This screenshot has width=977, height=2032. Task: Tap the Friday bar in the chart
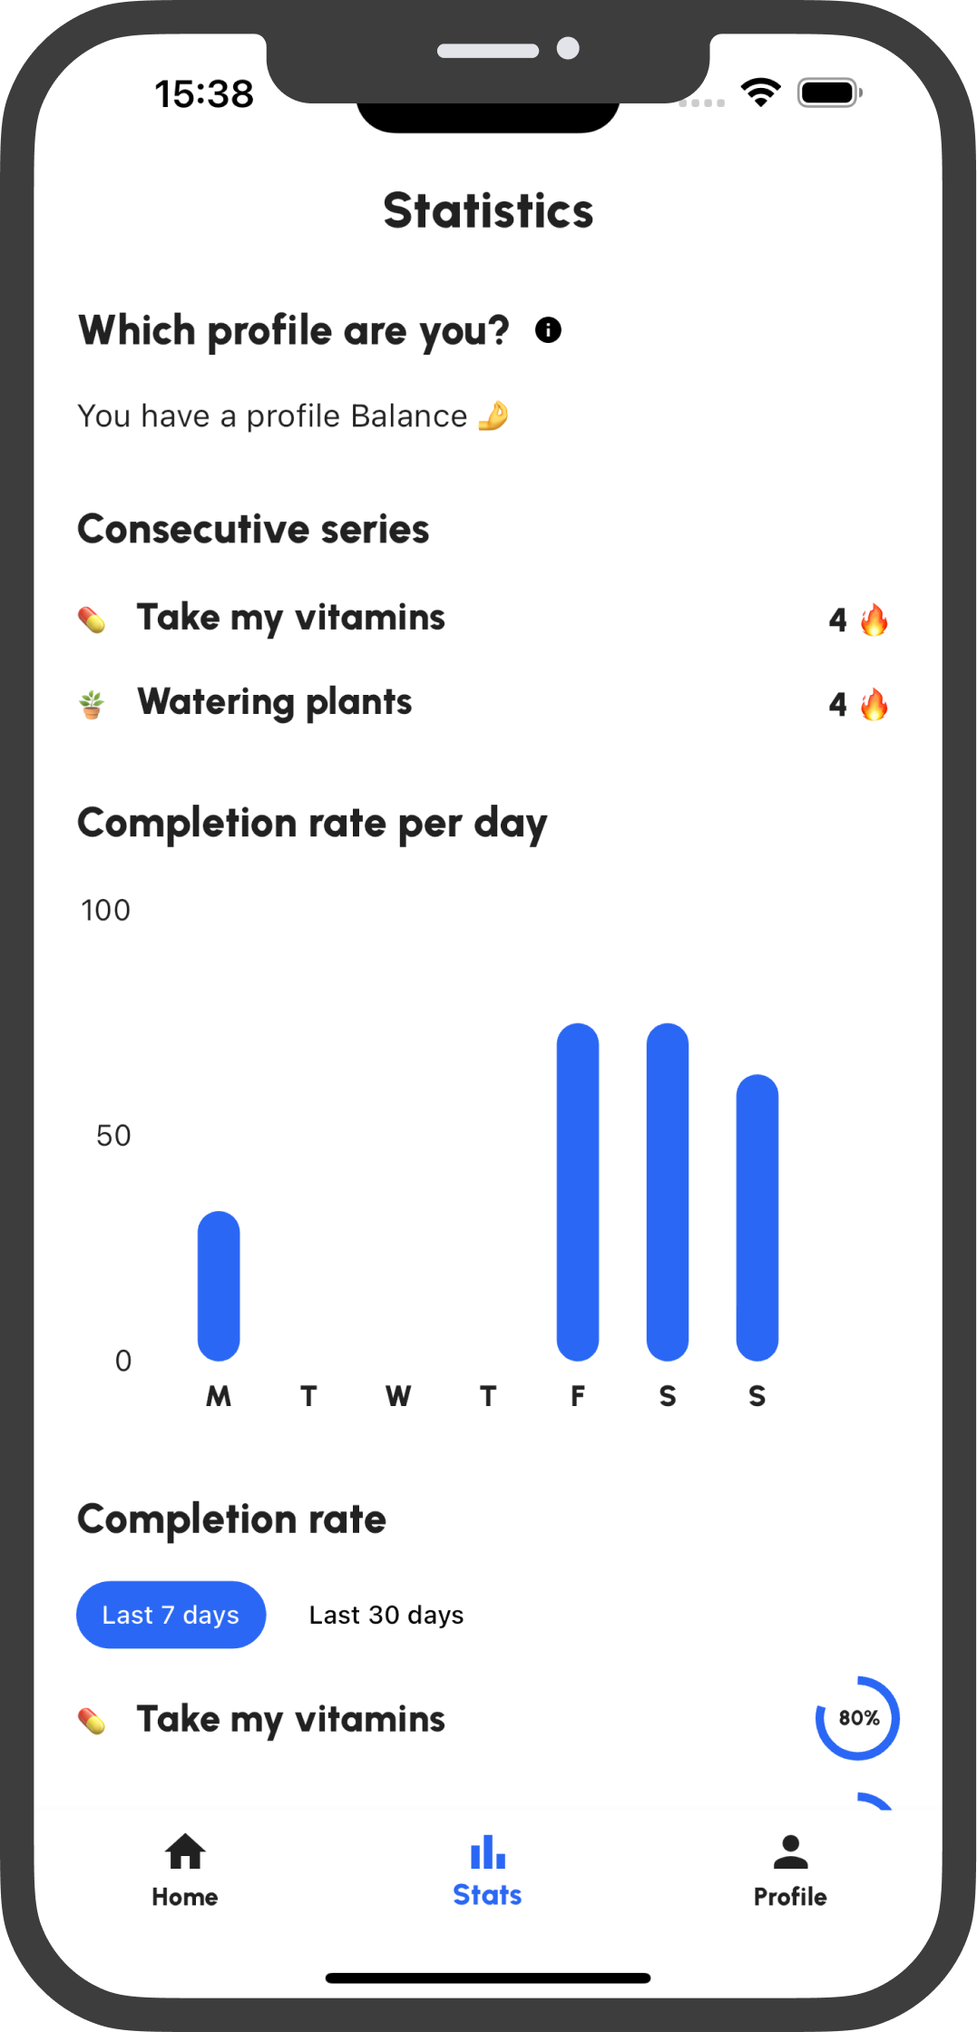coord(578,1192)
